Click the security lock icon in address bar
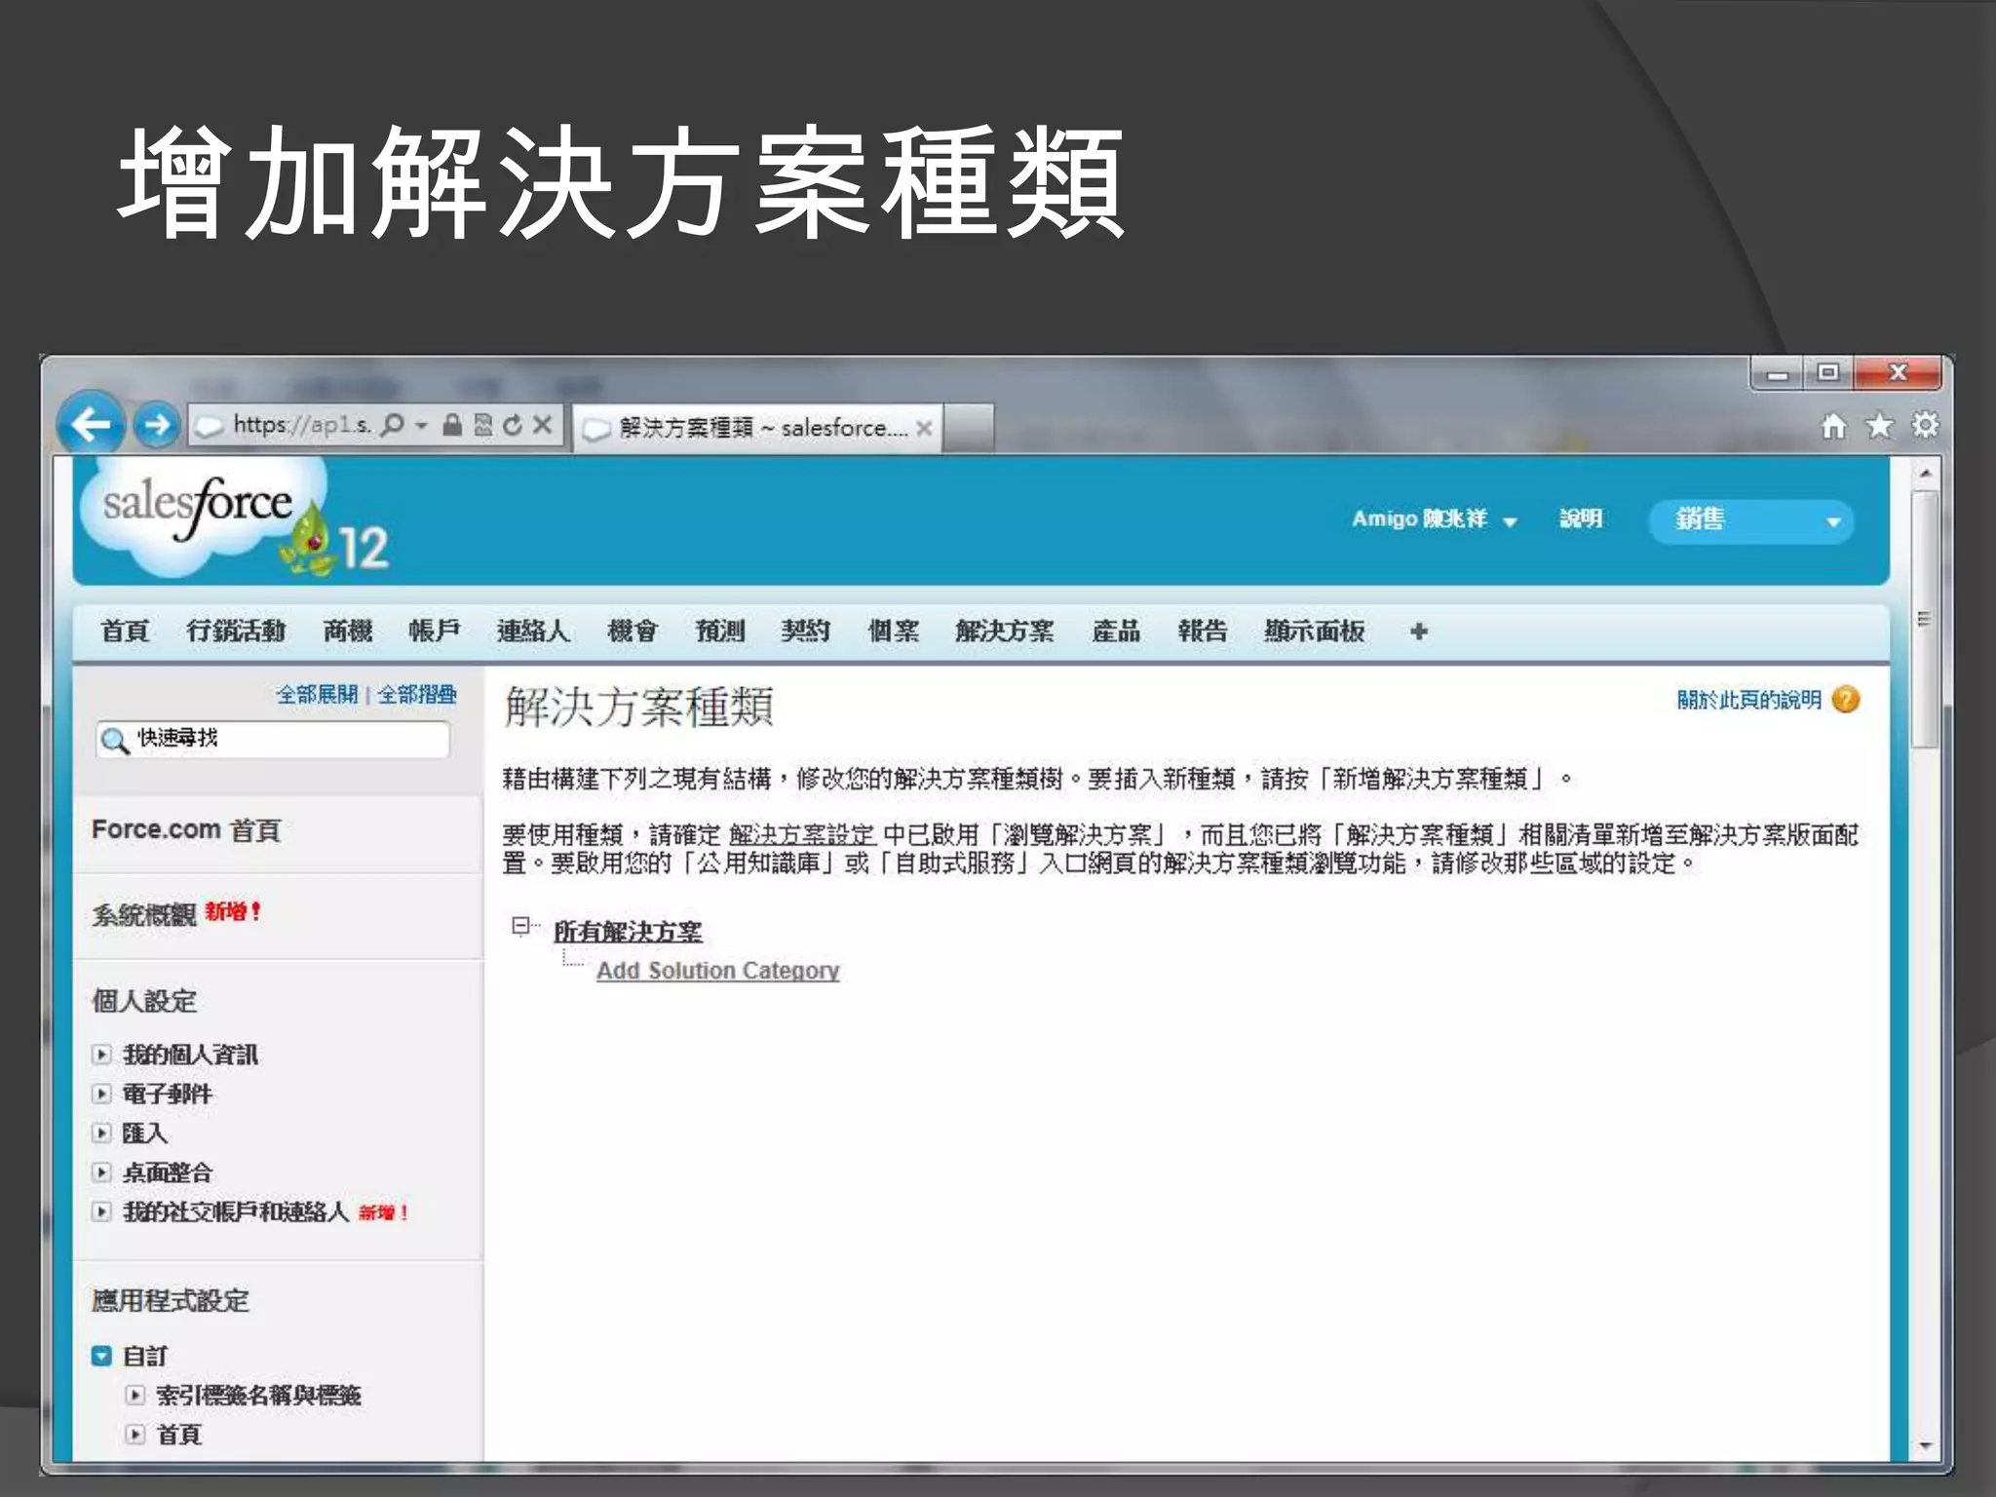Screen dimensions: 1996x1497 (452, 425)
